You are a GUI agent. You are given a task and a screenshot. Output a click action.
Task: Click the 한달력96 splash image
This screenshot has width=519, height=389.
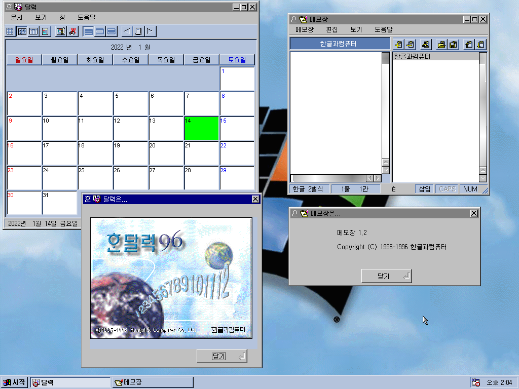171,278
